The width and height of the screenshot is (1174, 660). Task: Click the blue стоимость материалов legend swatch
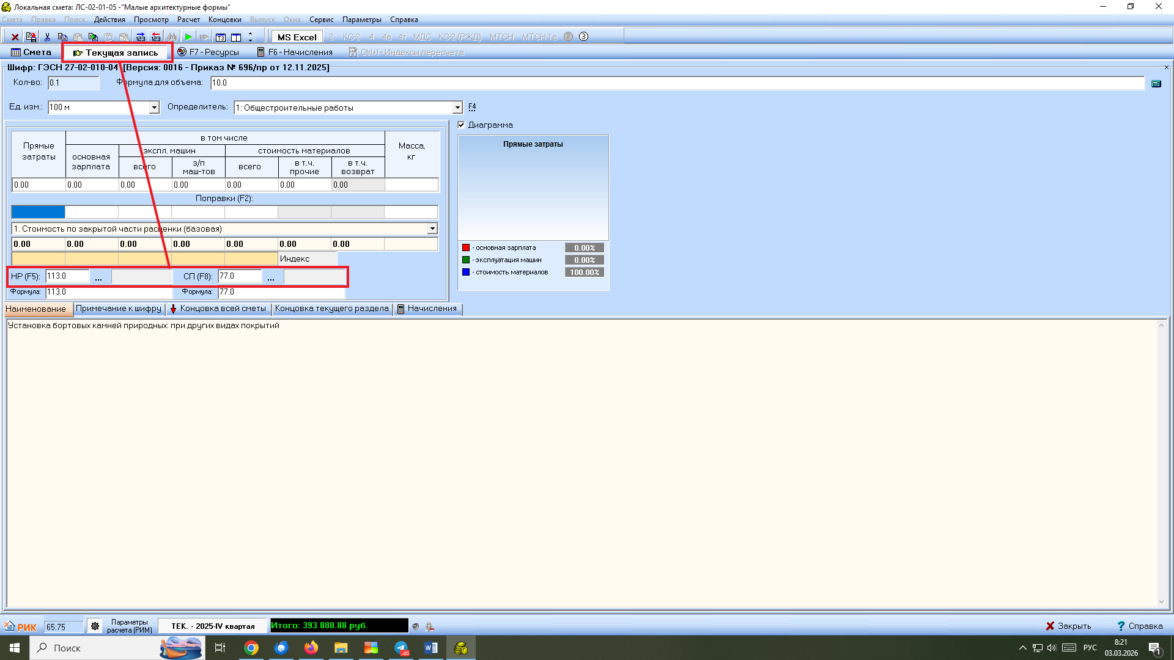[x=466, y=273]
